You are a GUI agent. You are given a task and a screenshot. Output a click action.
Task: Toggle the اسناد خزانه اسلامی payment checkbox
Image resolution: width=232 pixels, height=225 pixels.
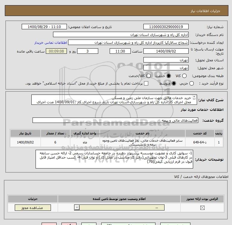146,83
